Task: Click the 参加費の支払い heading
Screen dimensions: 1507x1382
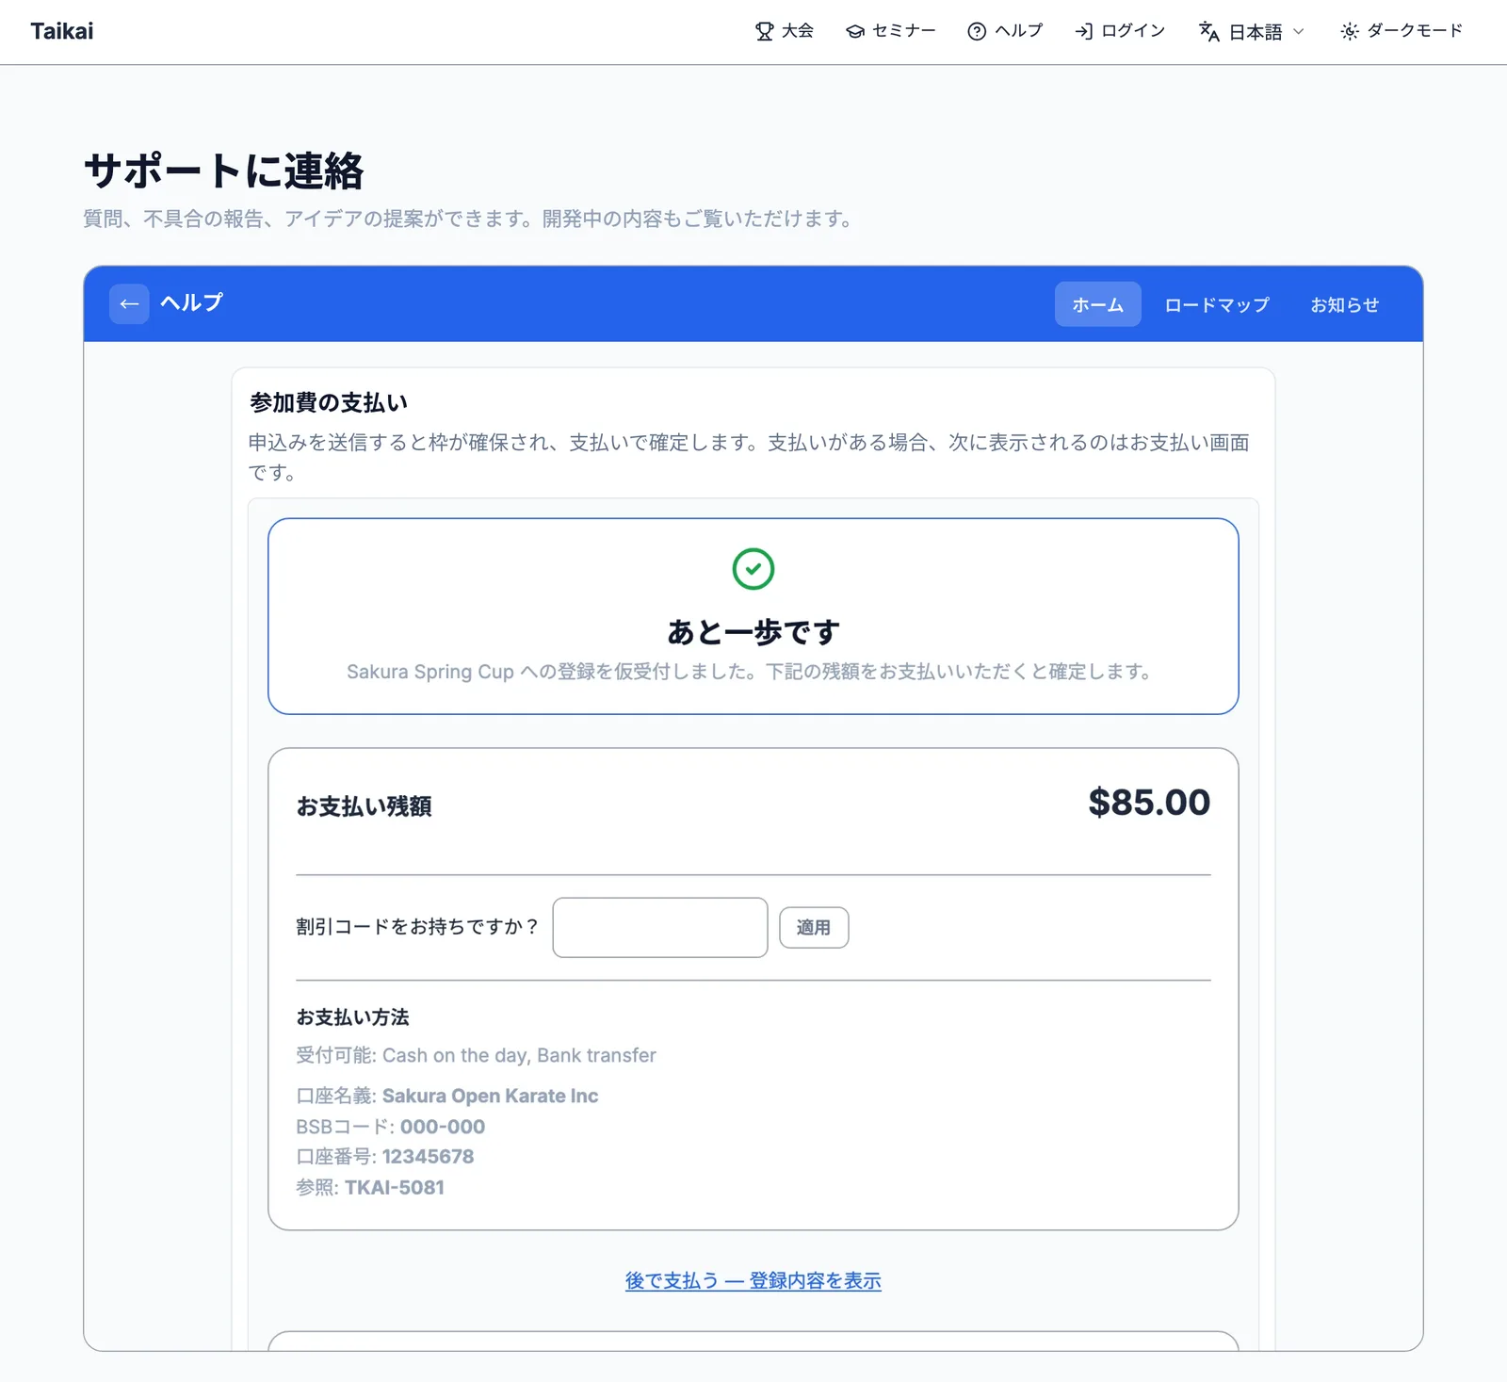Action: (329, 402)
